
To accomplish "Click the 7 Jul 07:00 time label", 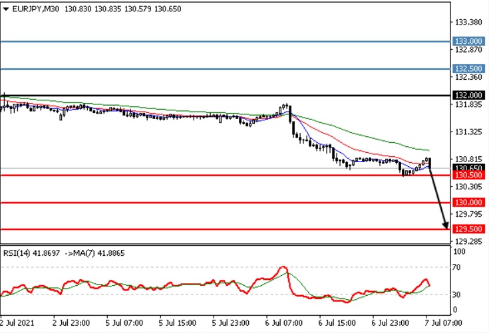I will click(443, 323).
